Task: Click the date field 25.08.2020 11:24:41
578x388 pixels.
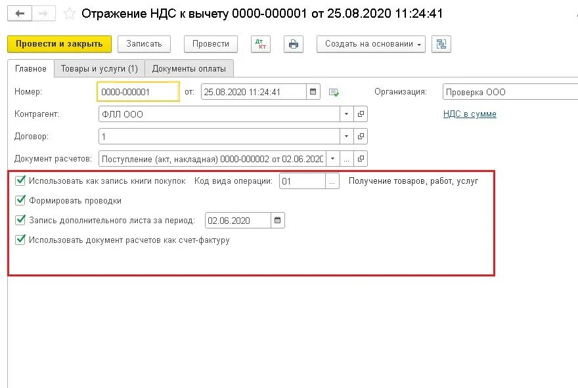Action: [254, 92]
